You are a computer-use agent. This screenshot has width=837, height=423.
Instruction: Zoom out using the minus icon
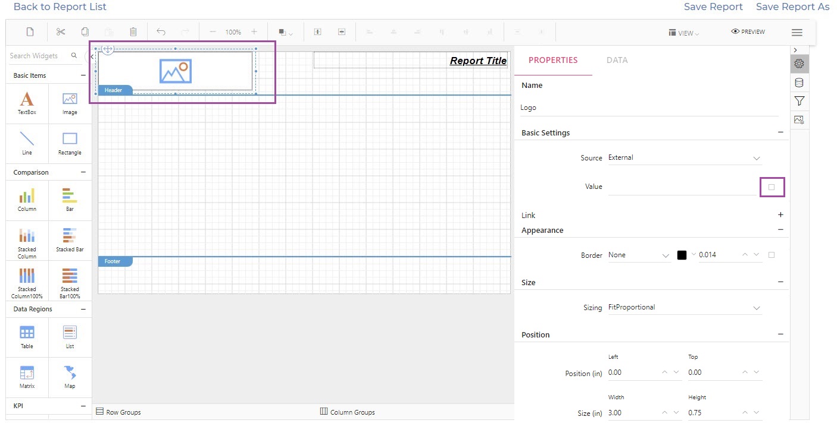[x=213, y=31]
